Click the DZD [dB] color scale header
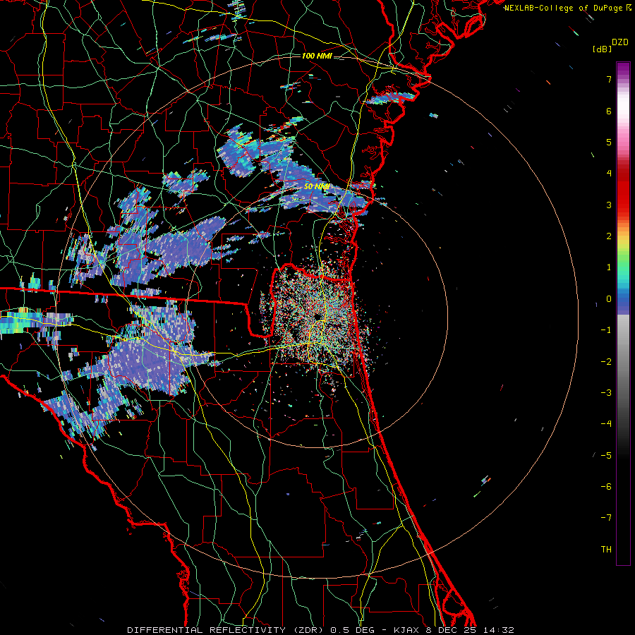Viewport: 635px width, 635px height. click(x=610, y=45)
